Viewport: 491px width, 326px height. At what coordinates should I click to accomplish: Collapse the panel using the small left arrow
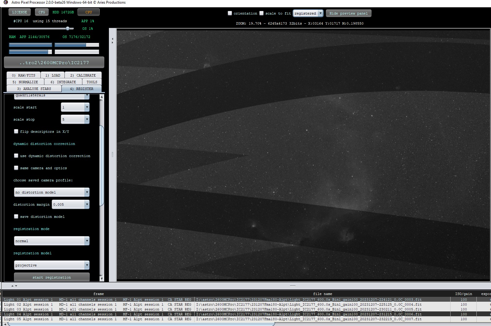[112, 39]
